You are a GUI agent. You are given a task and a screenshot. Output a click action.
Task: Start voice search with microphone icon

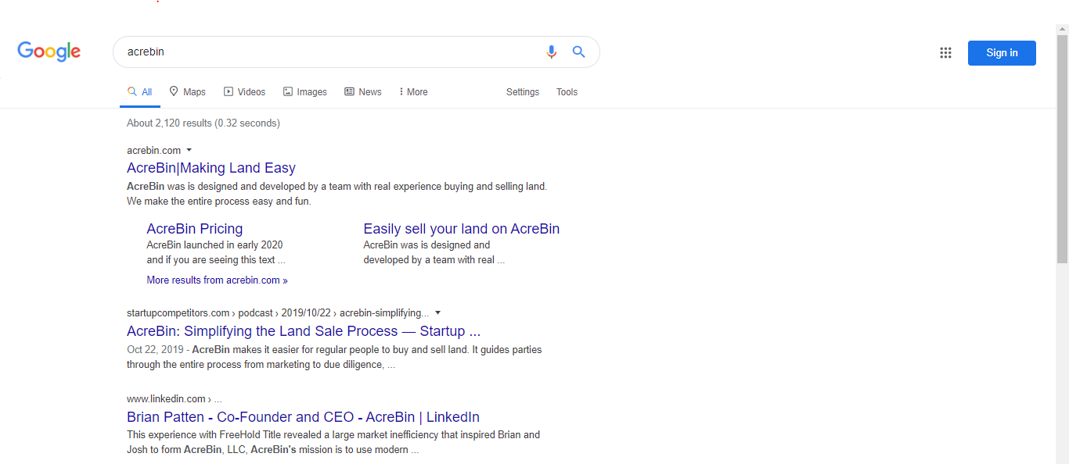[552, 52]
